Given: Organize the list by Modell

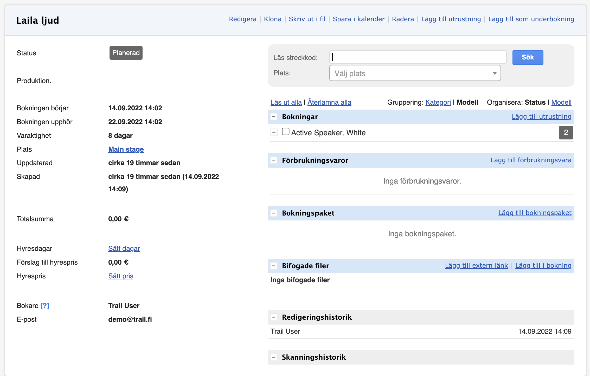Looking at the screenshot, I should pos(561,102).
